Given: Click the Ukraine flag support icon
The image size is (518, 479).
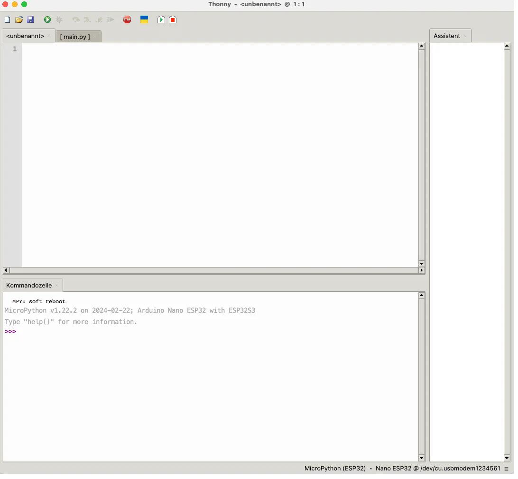Looking at the screenshot, I should [144, 19].
